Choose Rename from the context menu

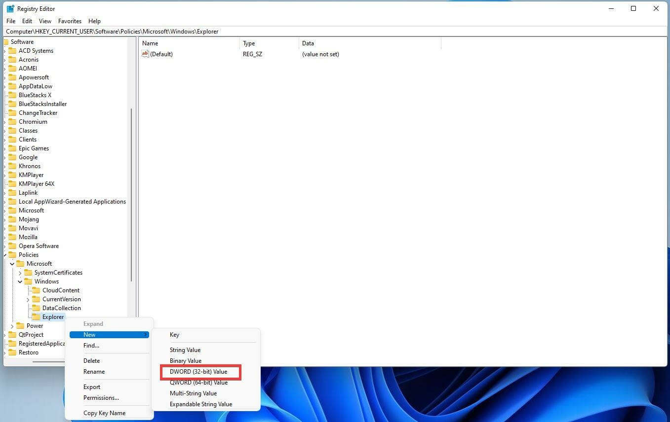click(94, 371)
